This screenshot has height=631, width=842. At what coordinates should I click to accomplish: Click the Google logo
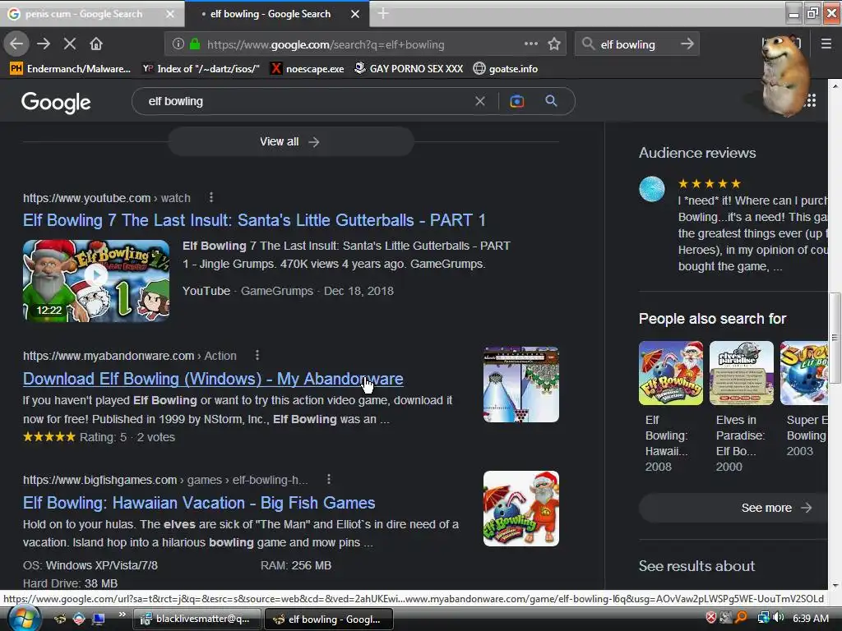click(57, 102)
